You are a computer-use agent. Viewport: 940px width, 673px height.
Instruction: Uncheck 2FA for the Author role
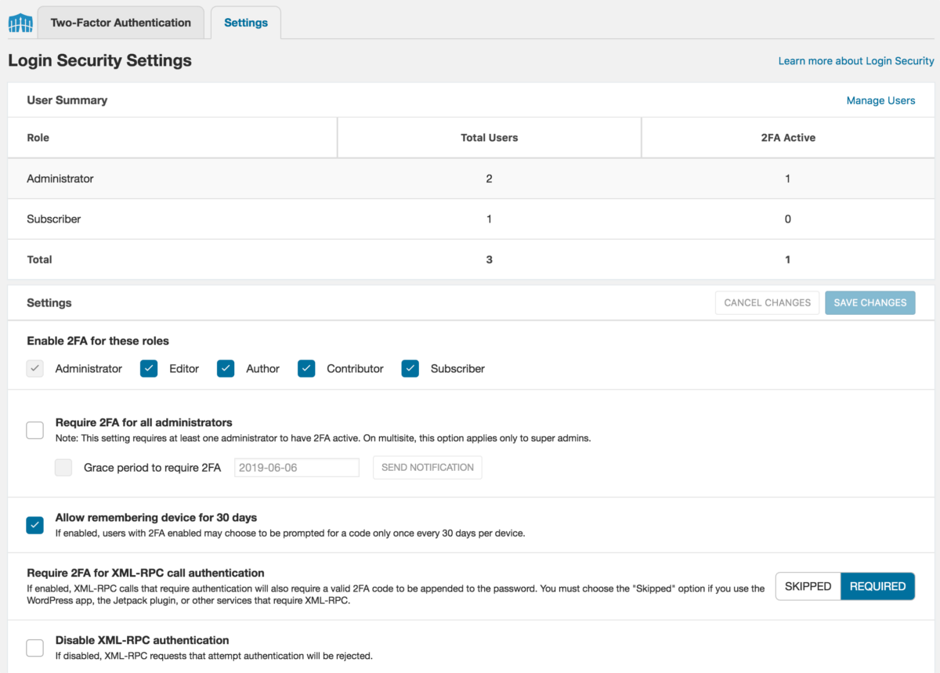point(226,368)
